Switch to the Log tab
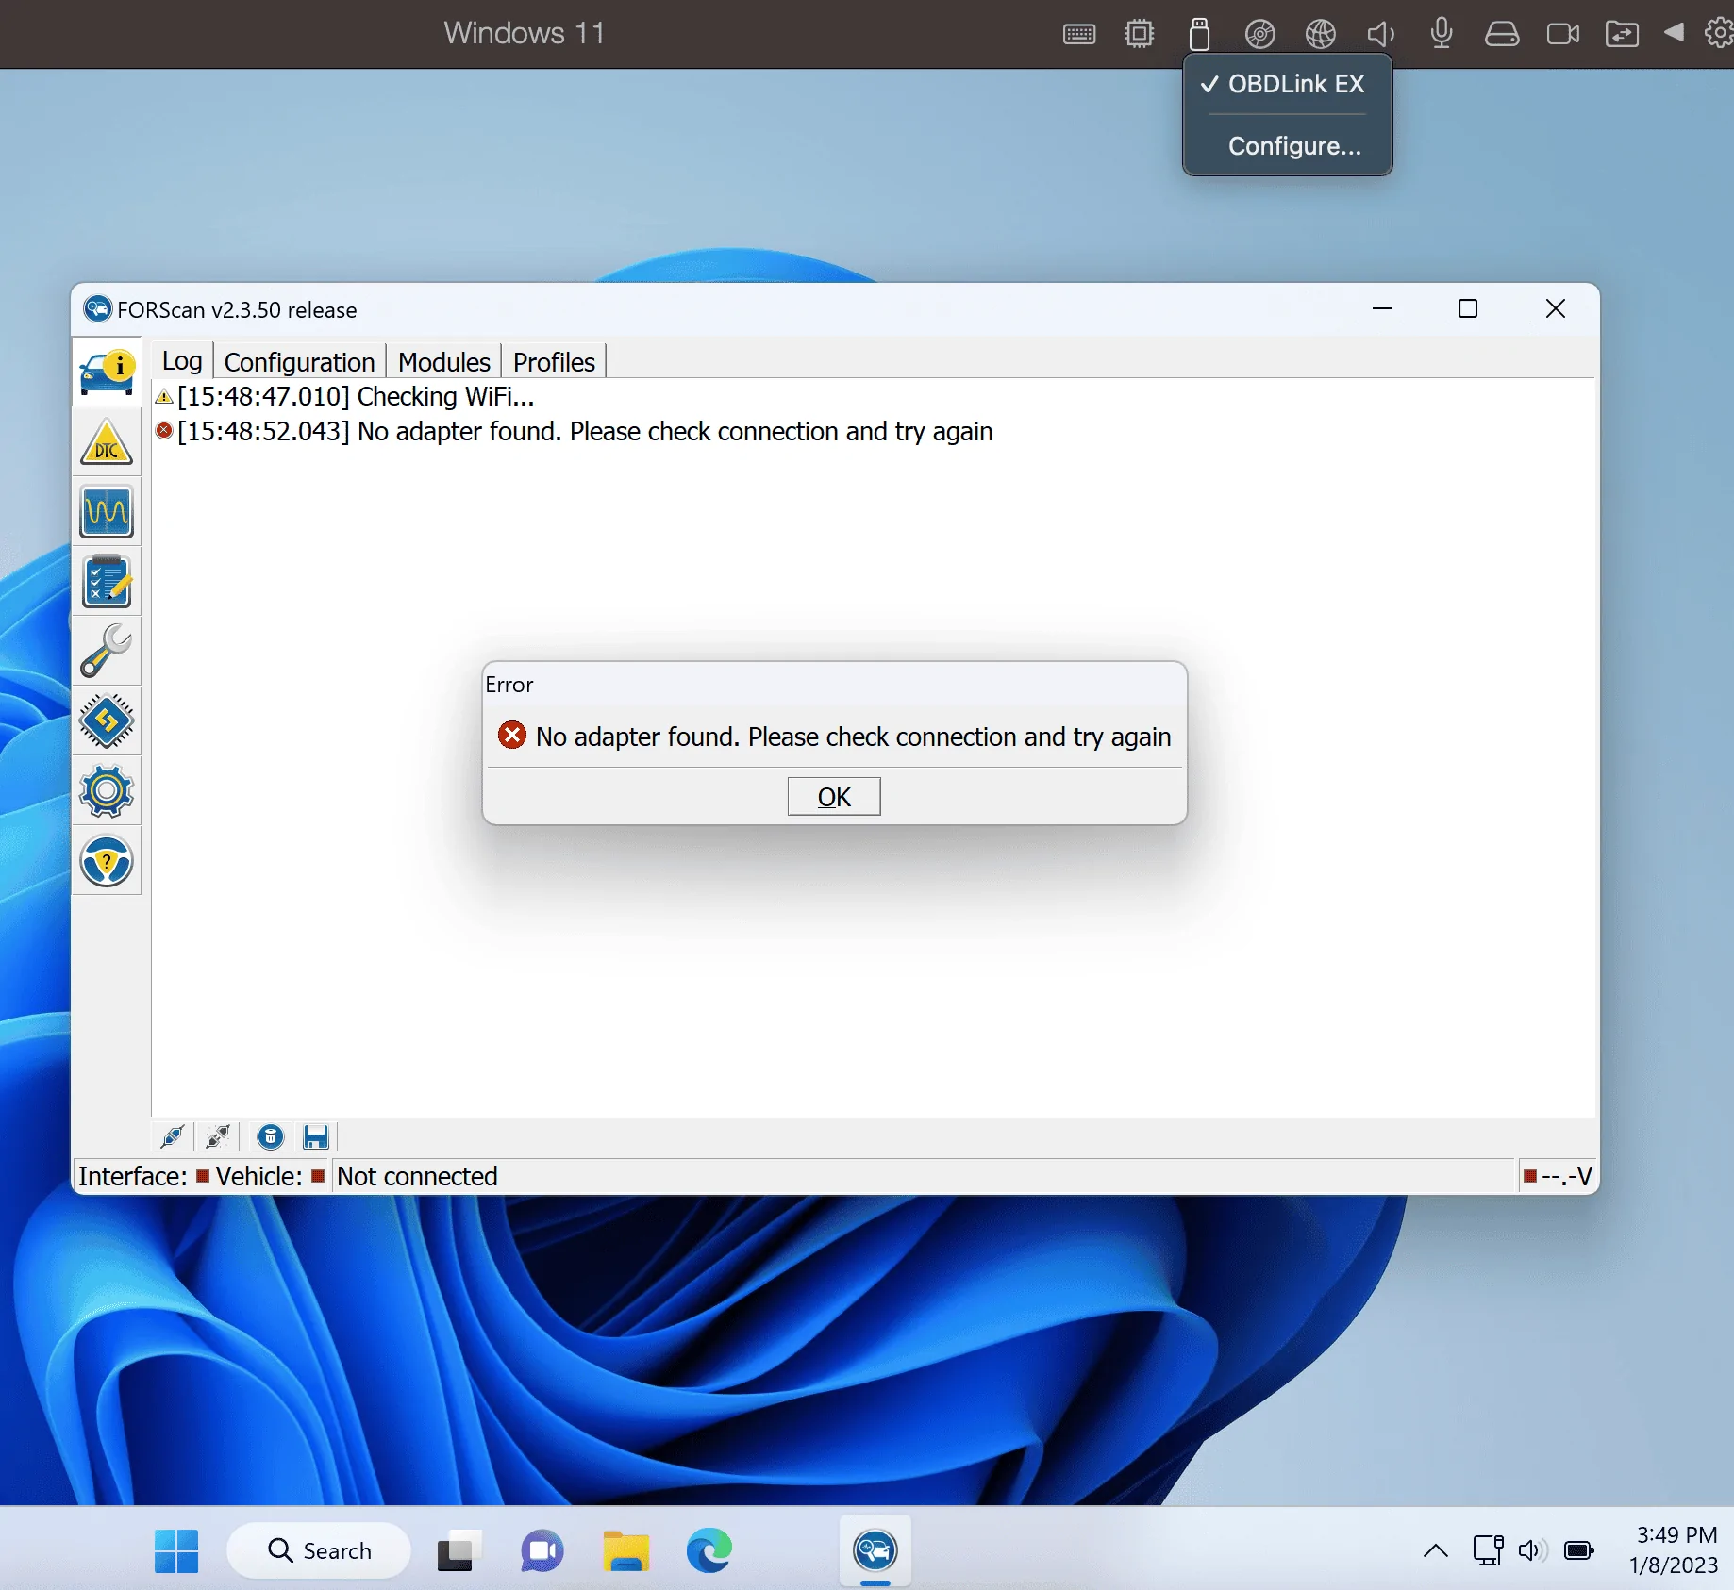 coord(182,361)
